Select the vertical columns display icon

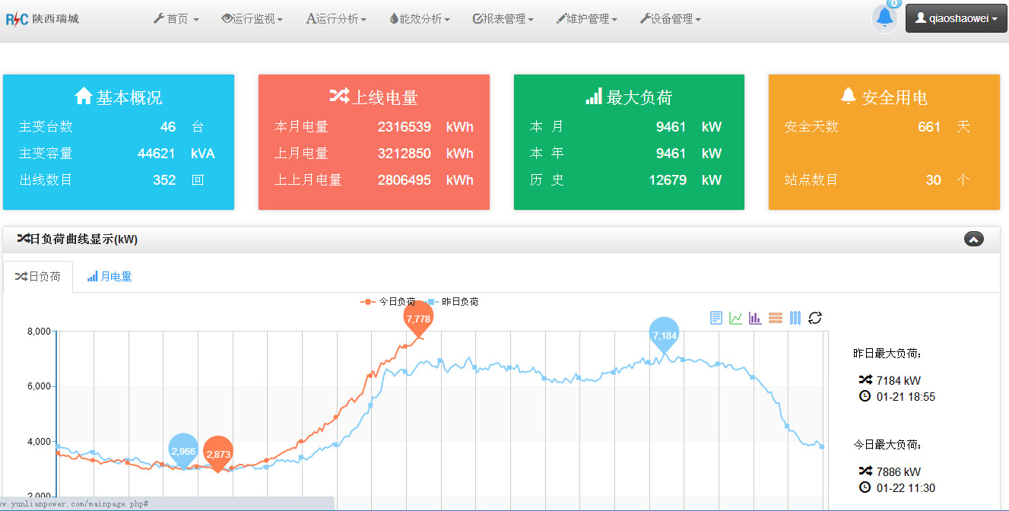point(795,318)
